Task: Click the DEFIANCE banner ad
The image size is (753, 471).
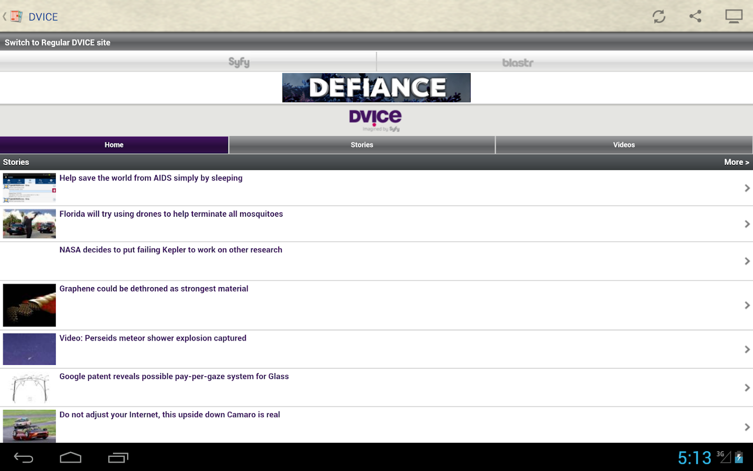Action: 376,87
